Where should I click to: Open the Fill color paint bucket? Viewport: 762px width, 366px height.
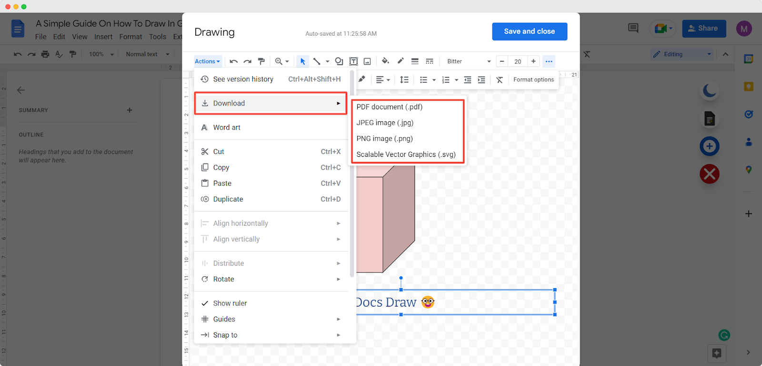point(386,61)
